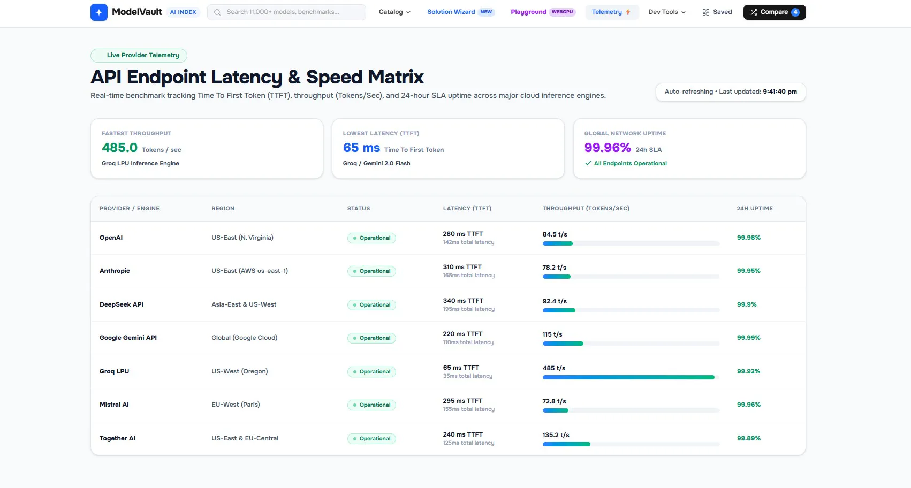Click the 99.98% uptime value

point(749,238)
